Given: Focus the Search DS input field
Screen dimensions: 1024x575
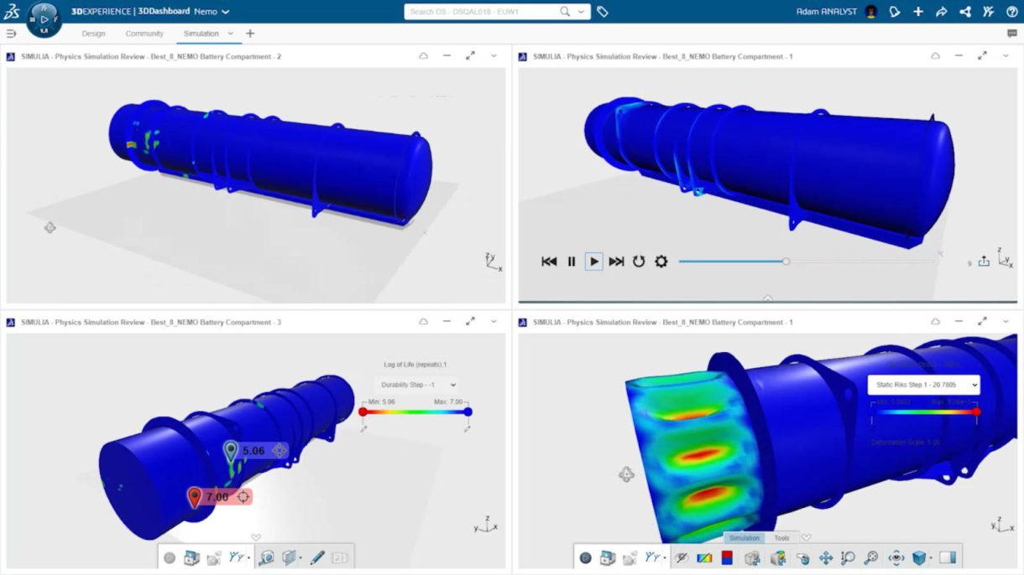Looking at the screenshot, I should (x=483, y=12).
